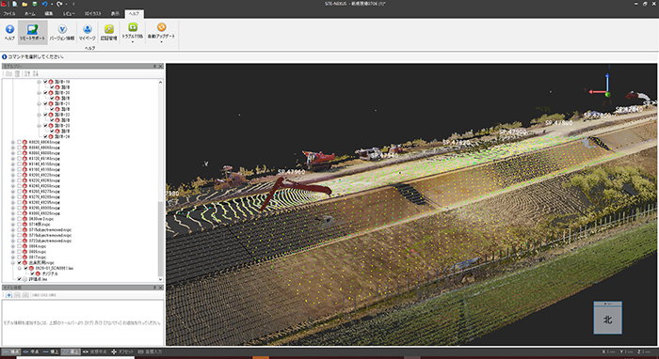Check the 0430ver2.nvpc checkbox
The width and height of the screenshot is (659, 359).
[19, 219]
